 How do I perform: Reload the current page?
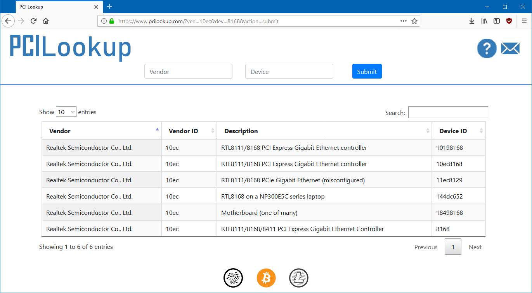[x=33, y=21]
